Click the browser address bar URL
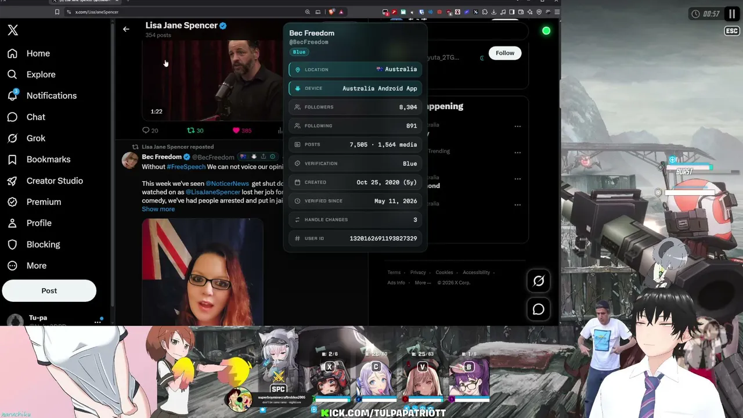Image resolution: width=743 pixels, height=418 pixels. (97, 12)
